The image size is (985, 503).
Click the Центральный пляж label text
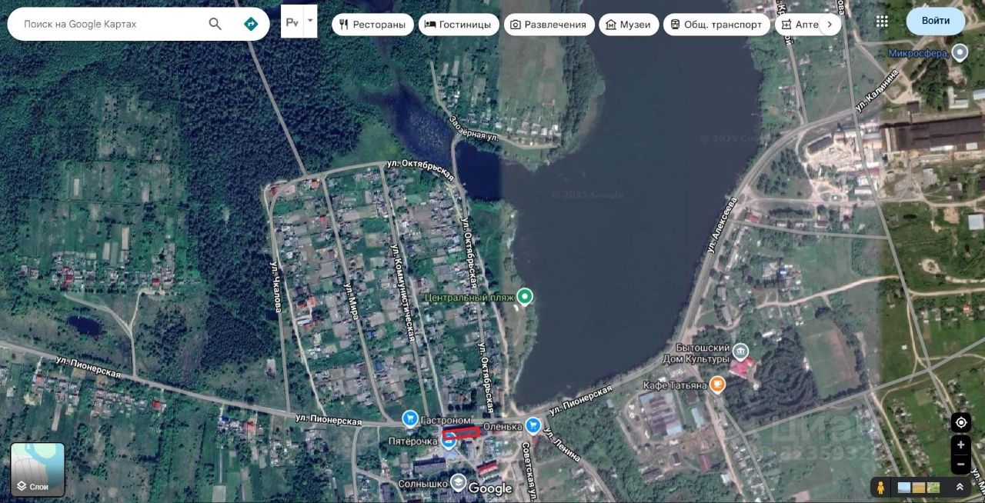coord(469,296)
